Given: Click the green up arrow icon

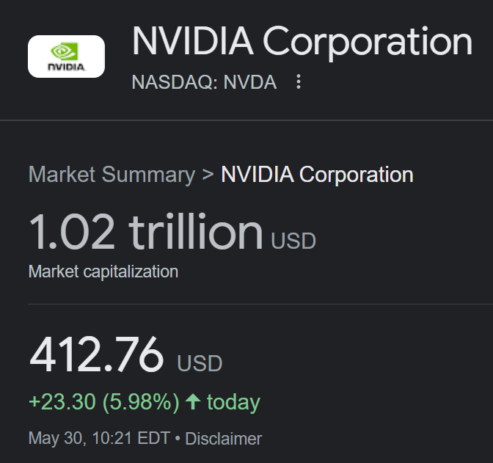Looking at the screenshot, I should pos(193,402).
